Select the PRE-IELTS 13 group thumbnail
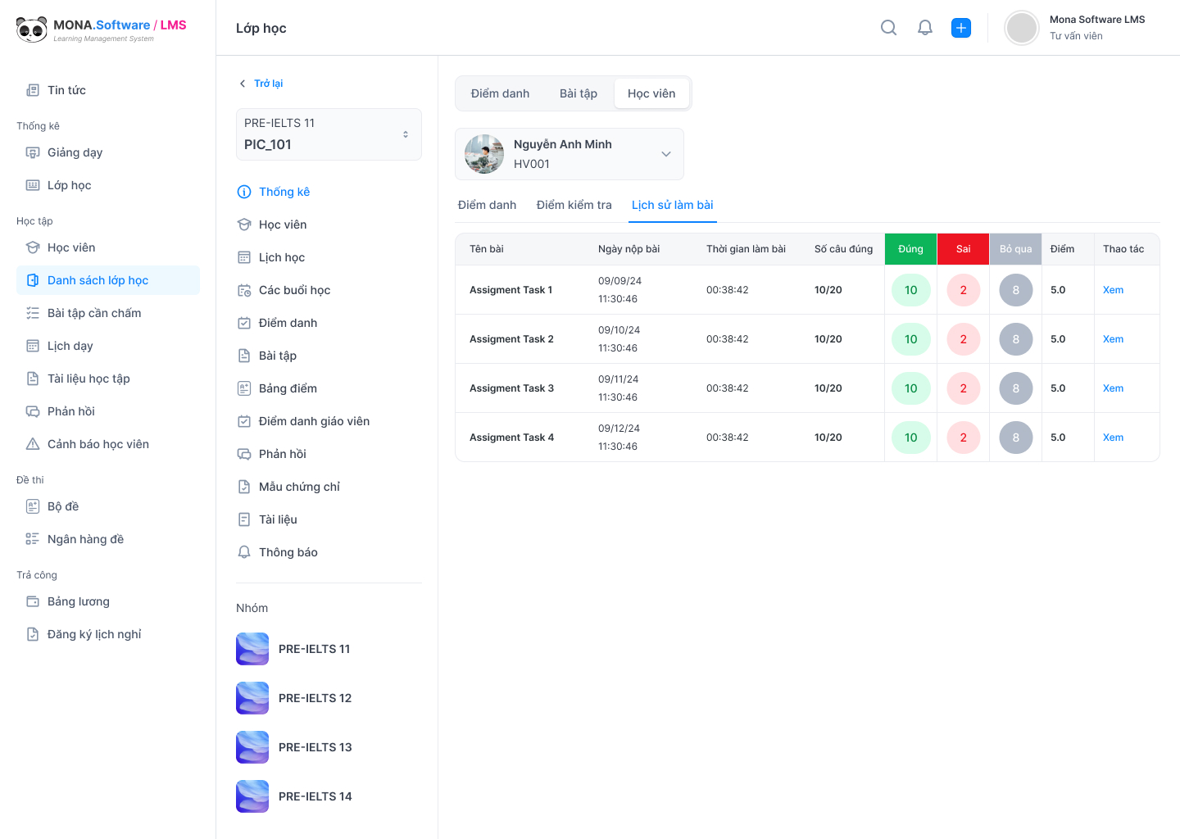The image size is (1180, 839). pyautogui.click(x=252, y=747)
